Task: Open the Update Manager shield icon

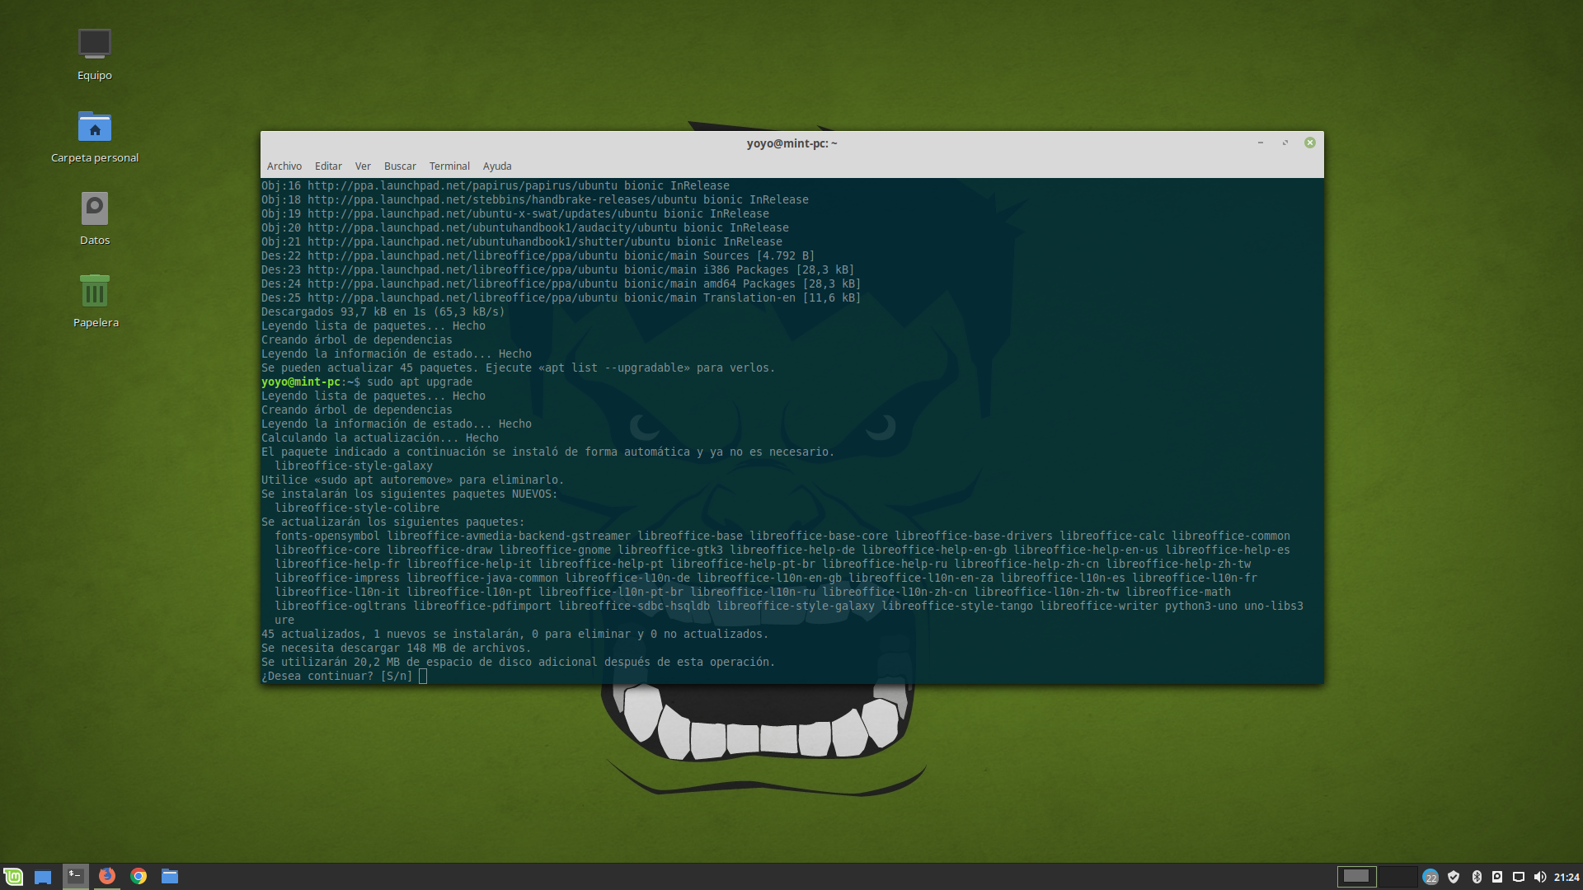Action: 1454,877
